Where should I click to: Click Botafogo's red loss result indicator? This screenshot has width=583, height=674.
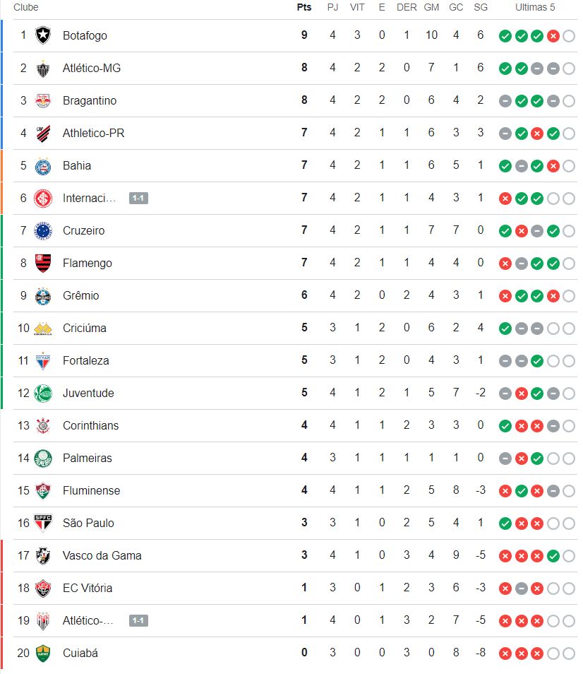click(x=553, y=36)
